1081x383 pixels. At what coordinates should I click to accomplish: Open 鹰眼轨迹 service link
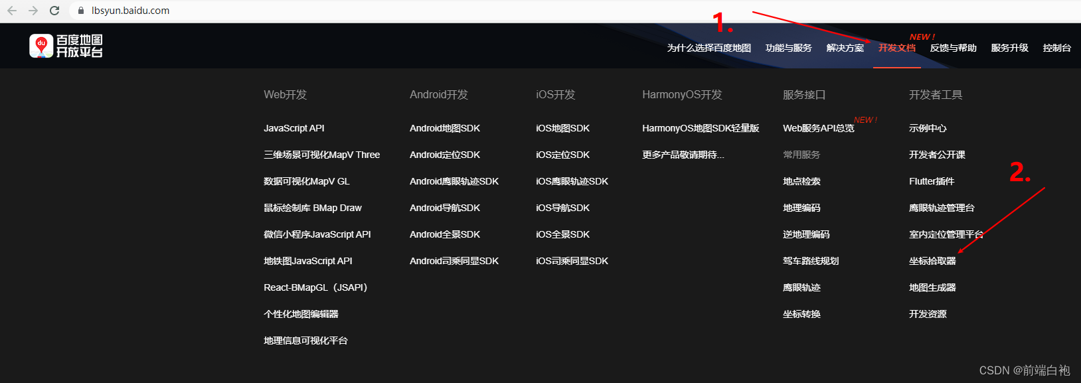pyautogui.click(x=801, y=287)
